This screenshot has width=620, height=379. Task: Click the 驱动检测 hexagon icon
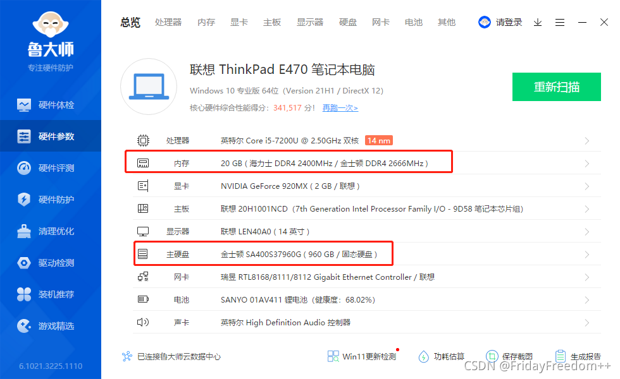point(24,263)
